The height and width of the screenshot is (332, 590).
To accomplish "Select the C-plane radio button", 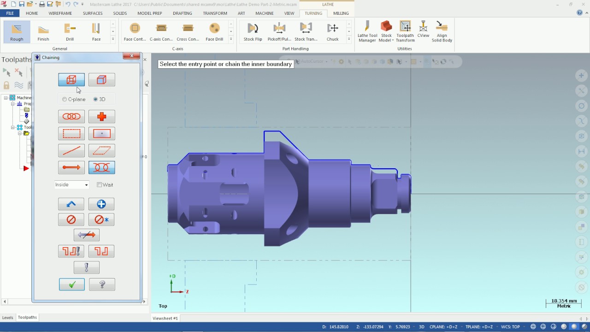I will [65, 99].
